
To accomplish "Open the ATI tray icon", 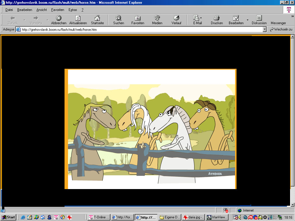I will (x=250, y=217).
